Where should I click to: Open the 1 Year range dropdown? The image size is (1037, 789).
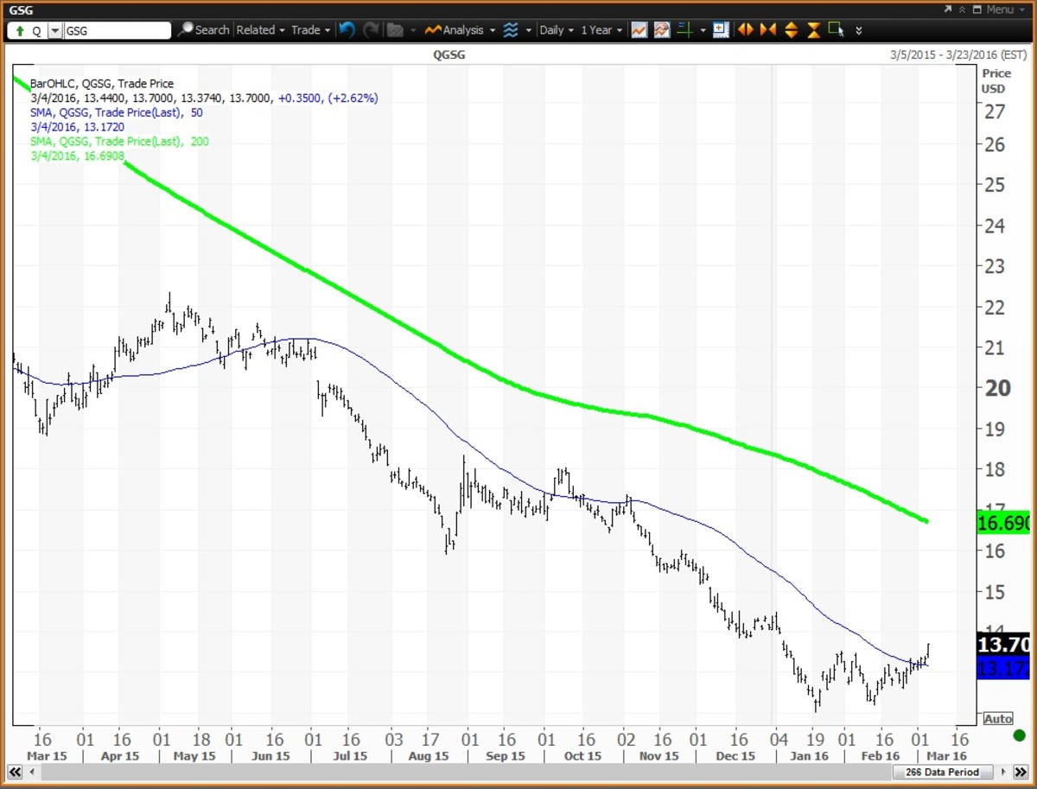click(601, 30)
